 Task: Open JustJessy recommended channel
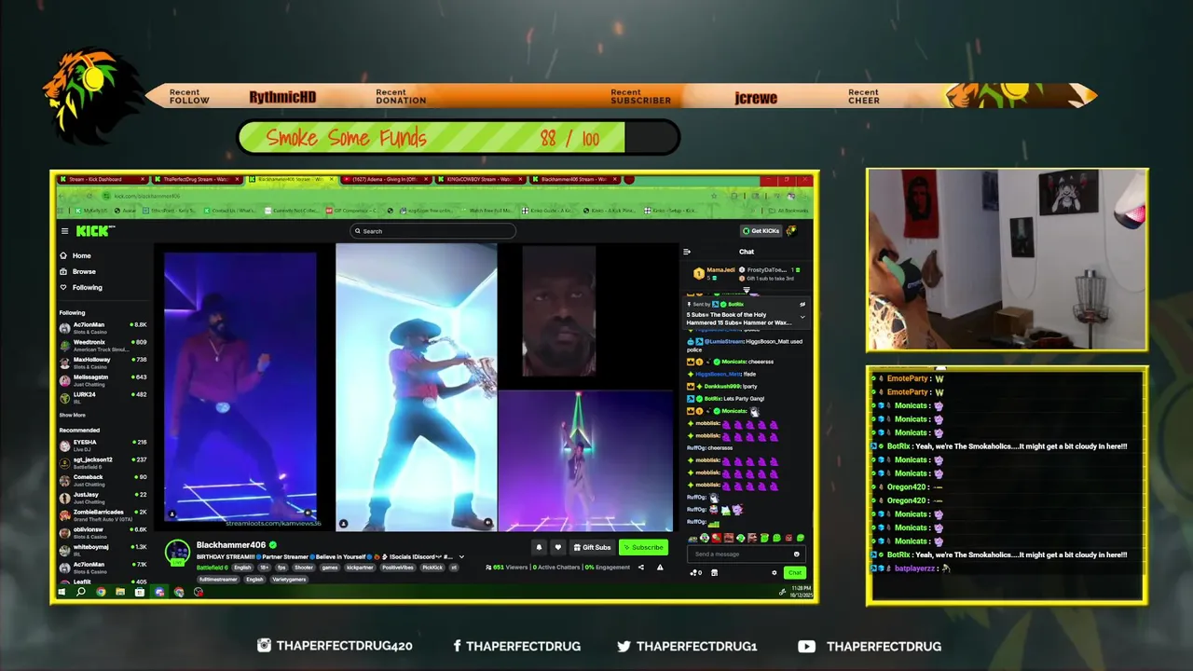(103, 497)
